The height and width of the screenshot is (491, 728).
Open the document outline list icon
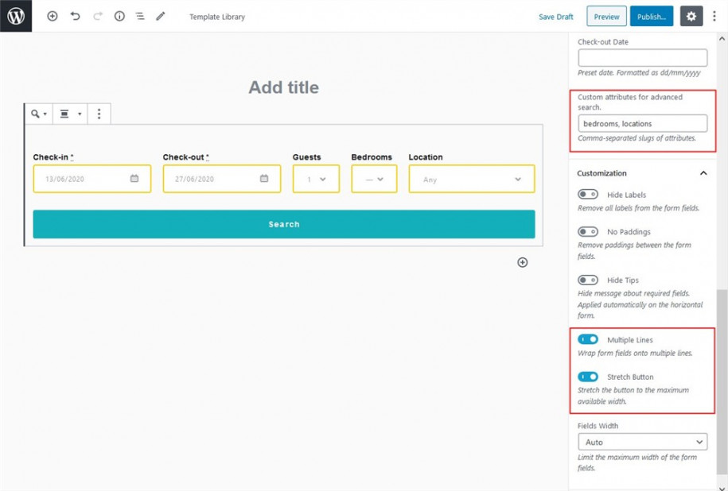click(x=140, y=16)
